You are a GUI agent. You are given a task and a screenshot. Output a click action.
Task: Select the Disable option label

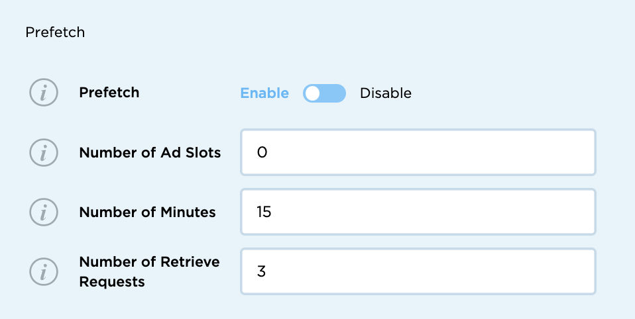[x=386, y=93]
